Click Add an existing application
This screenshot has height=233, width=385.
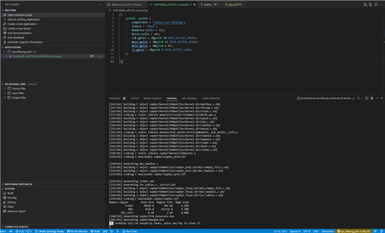[23, 19]
